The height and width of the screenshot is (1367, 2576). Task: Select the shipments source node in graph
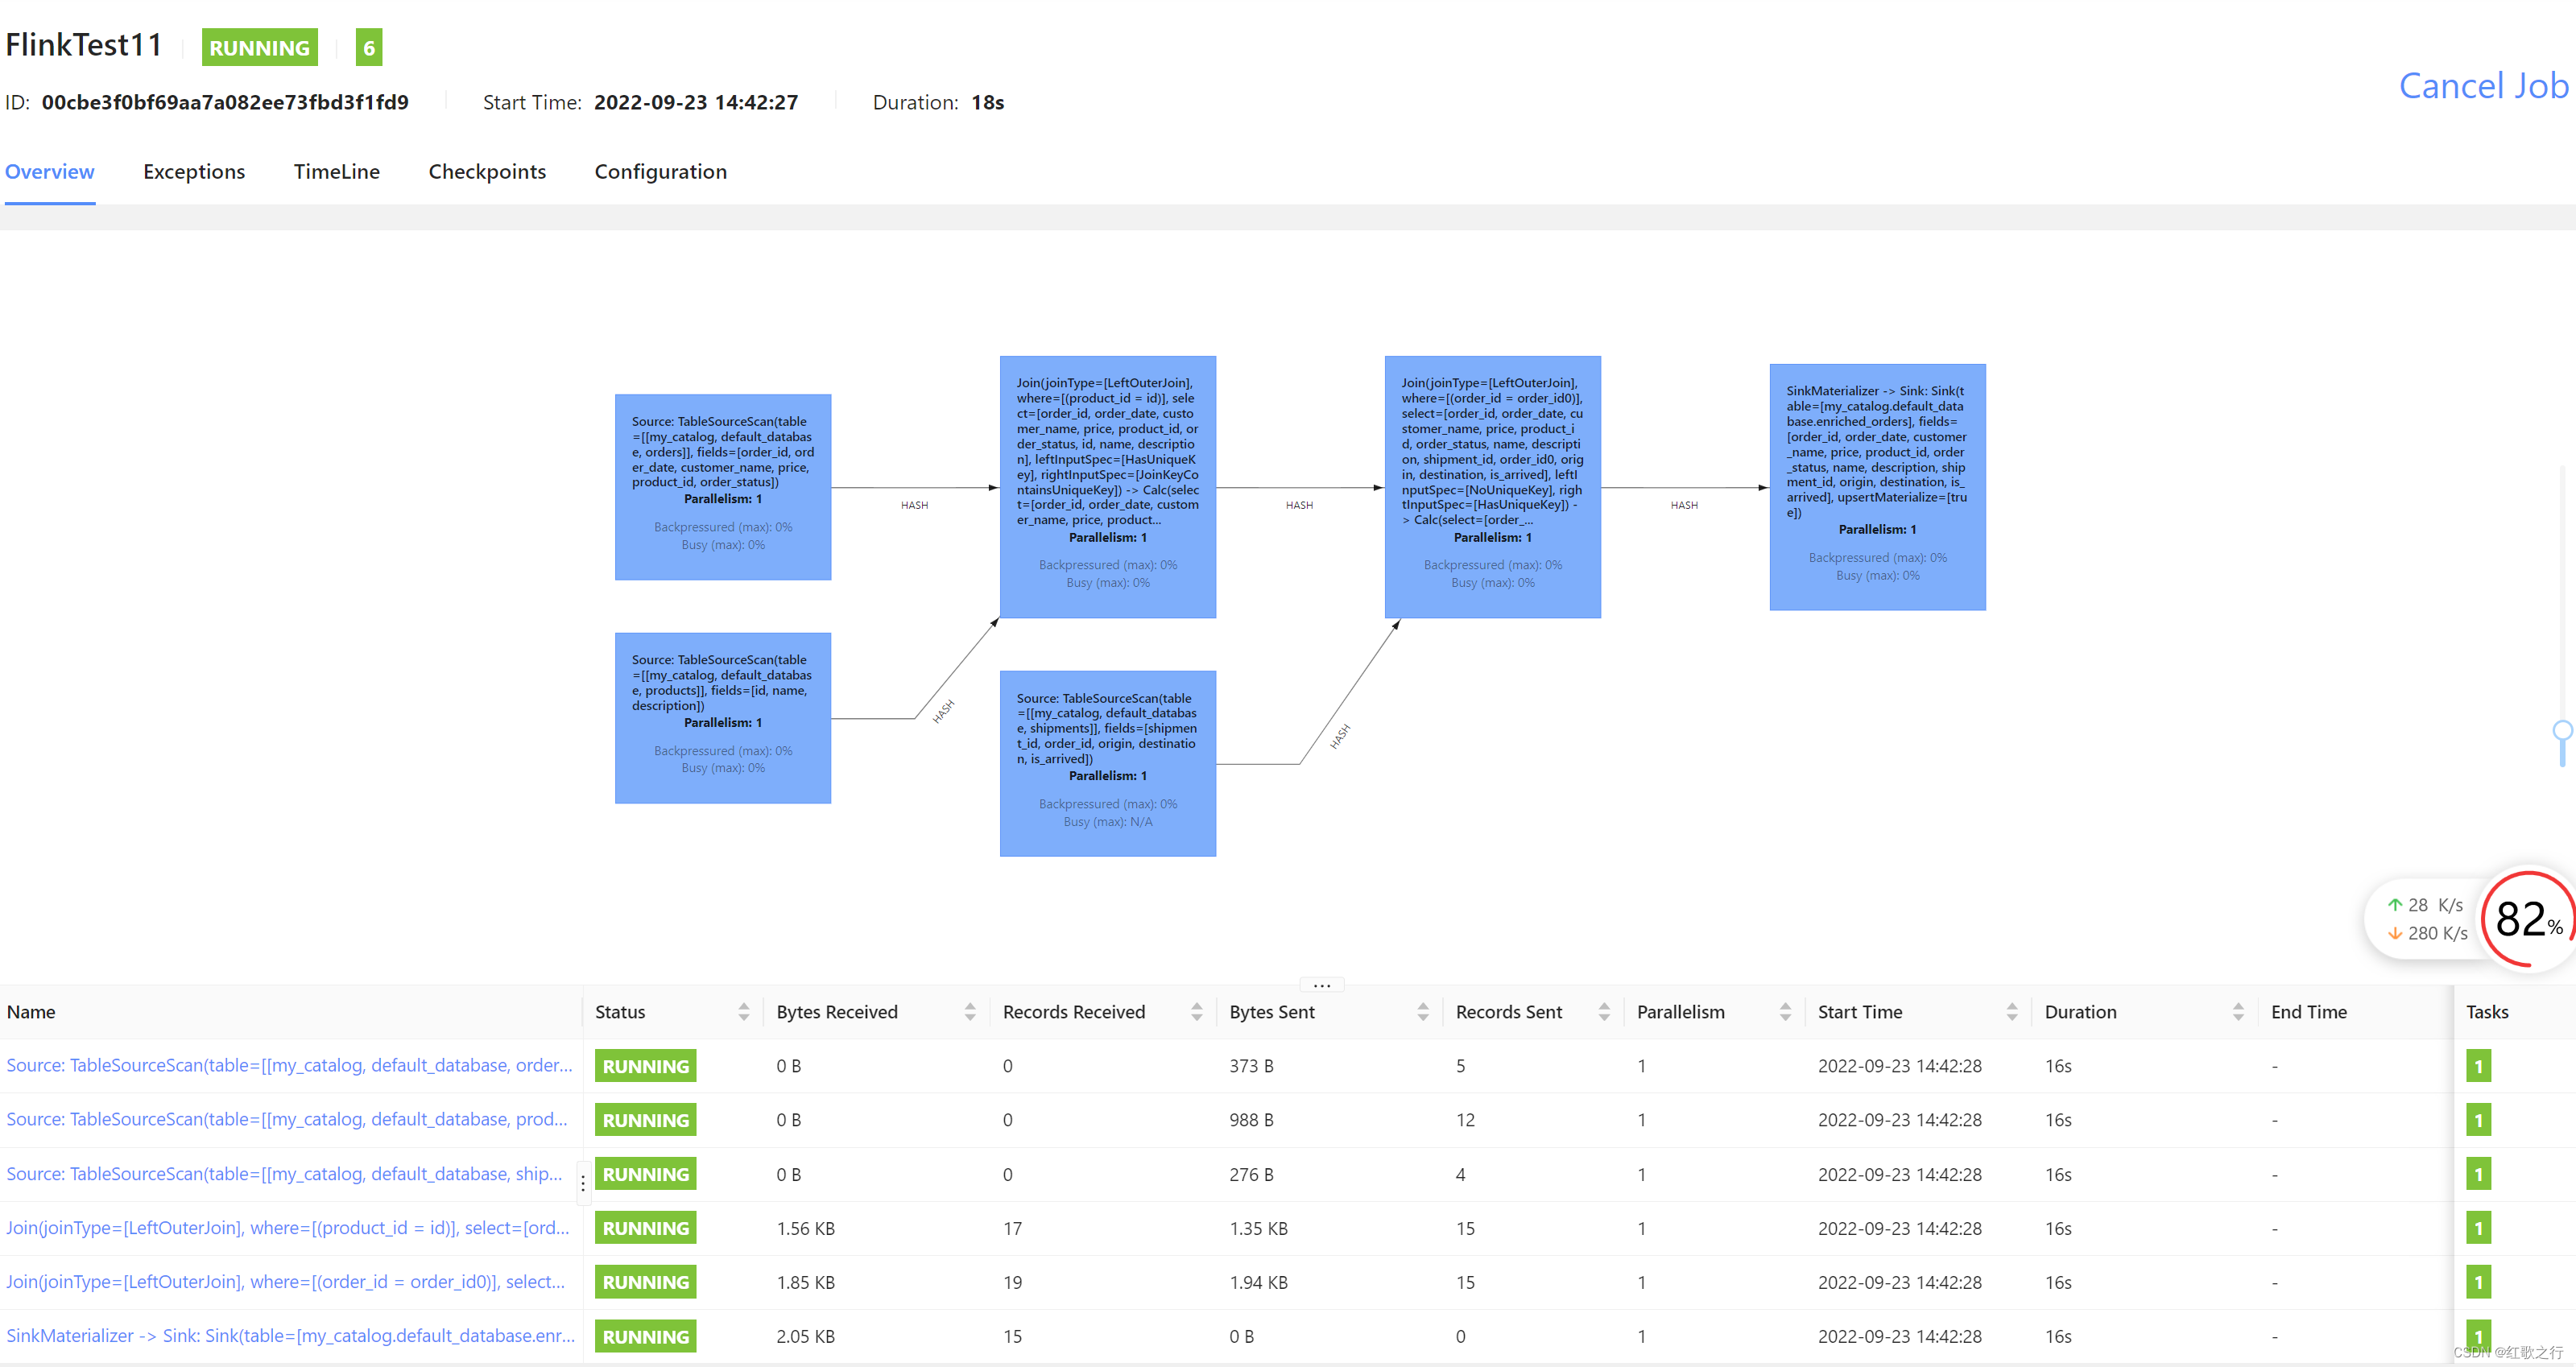[1107, 763]
